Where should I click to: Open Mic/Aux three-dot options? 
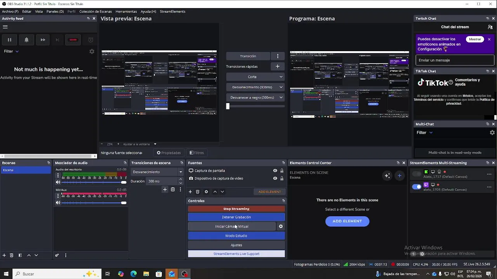[x=58, y=196]
